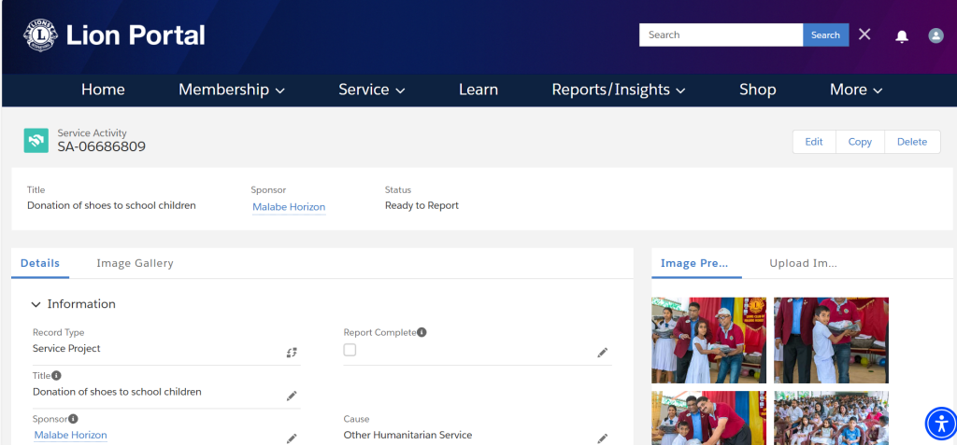Close the search bar with X
Image resolution: width=957 pixels, height=445 pixels.
(x=864, y=35)
